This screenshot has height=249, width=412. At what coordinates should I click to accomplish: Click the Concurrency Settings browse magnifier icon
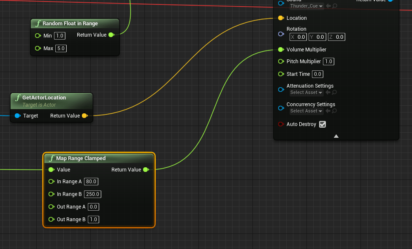[x=334, y=111]
